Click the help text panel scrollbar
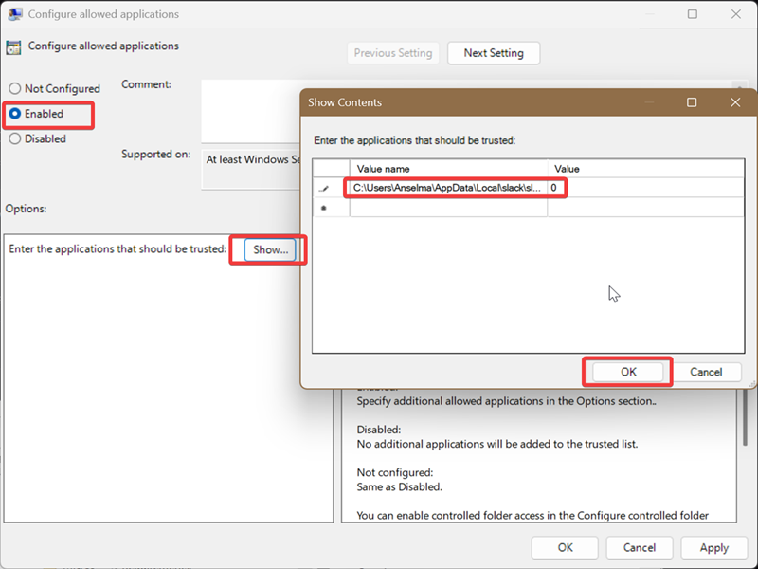 click(747, 417)
